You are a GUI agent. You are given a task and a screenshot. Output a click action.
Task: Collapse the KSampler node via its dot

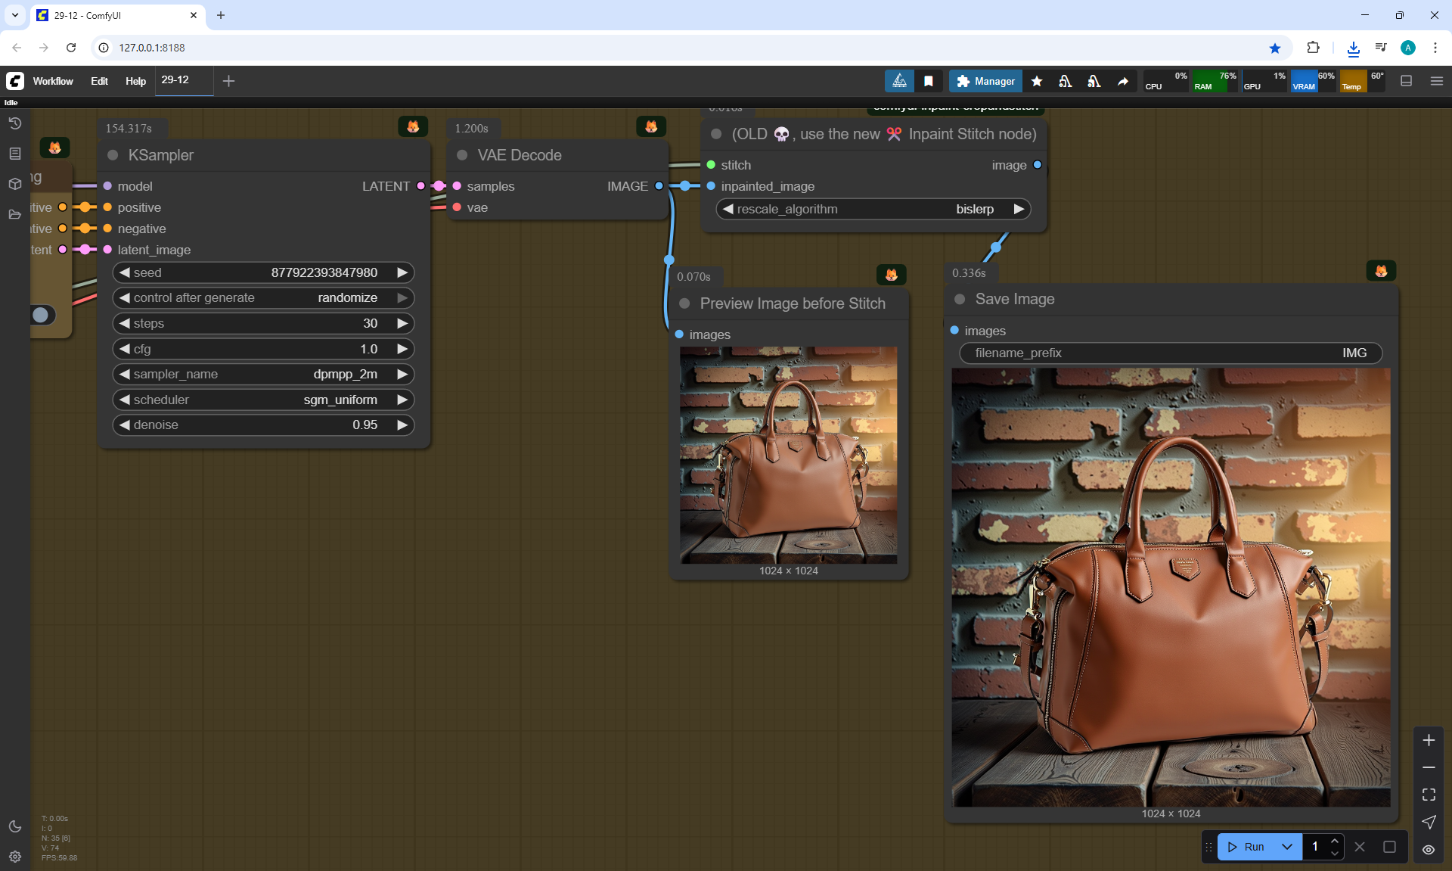[113, 155]
